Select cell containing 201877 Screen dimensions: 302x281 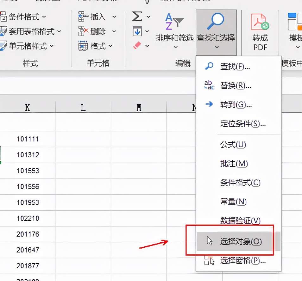28,266
